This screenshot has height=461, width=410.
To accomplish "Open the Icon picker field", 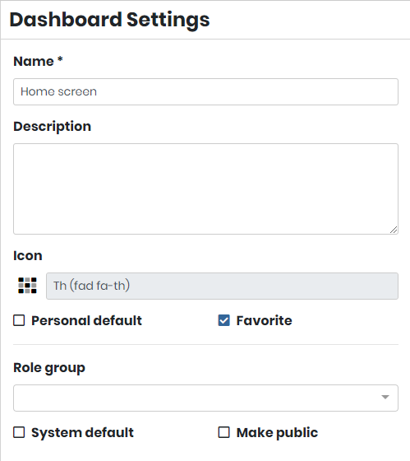I will (222, 286).
